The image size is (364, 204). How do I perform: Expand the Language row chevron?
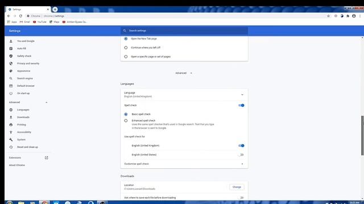coord(242,95)
